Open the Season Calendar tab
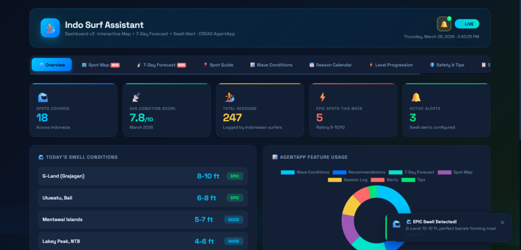 330,65
